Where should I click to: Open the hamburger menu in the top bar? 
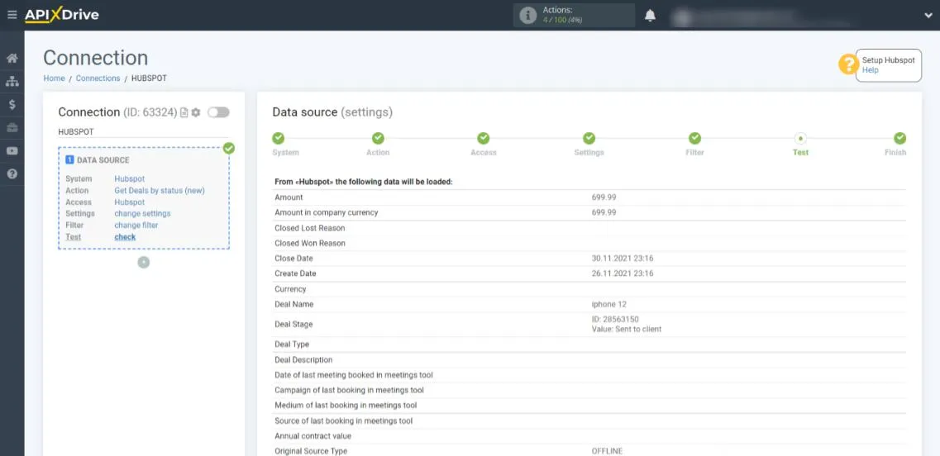[x=12, y=15]
